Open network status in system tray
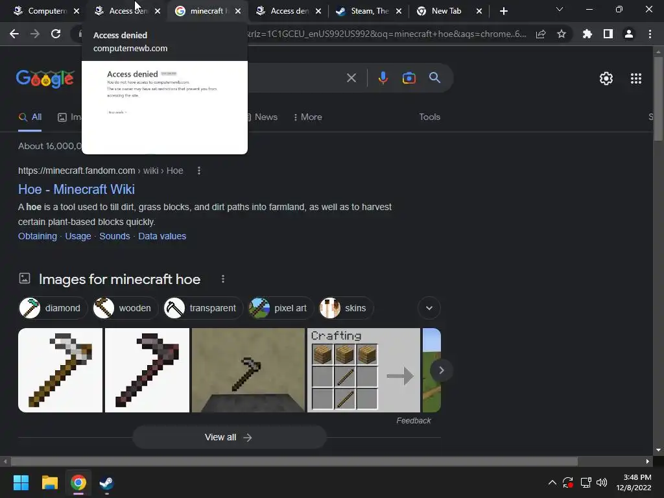664x498 pixels. tap(586, 482)
